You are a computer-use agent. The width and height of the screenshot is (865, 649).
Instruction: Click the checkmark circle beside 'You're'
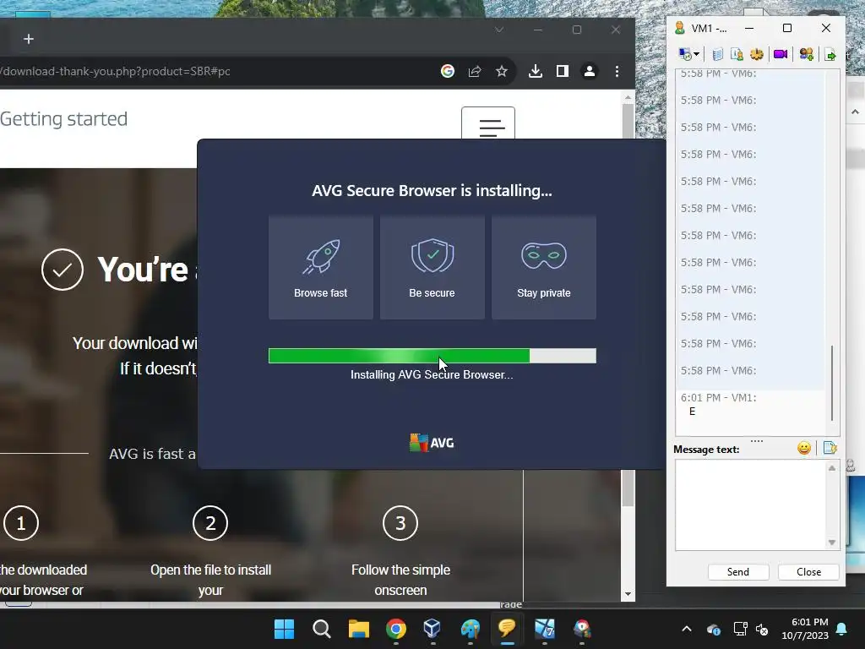tap(63, 270)
